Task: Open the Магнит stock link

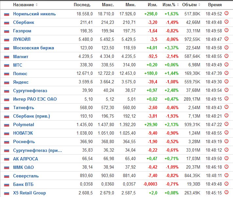Action: point(21,57)
